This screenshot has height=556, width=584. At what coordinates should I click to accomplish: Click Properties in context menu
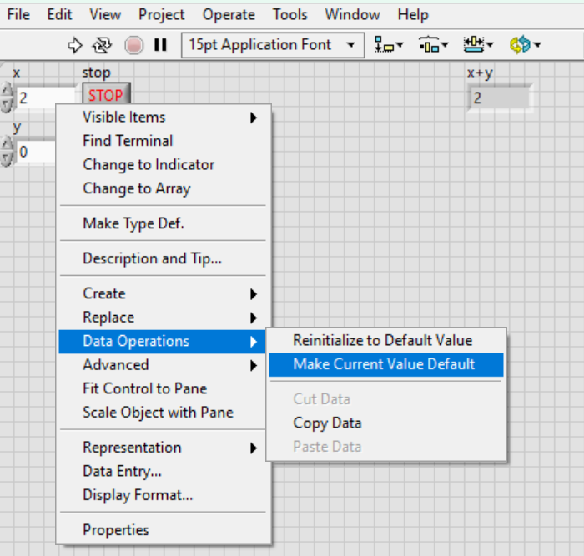point(116,530)
